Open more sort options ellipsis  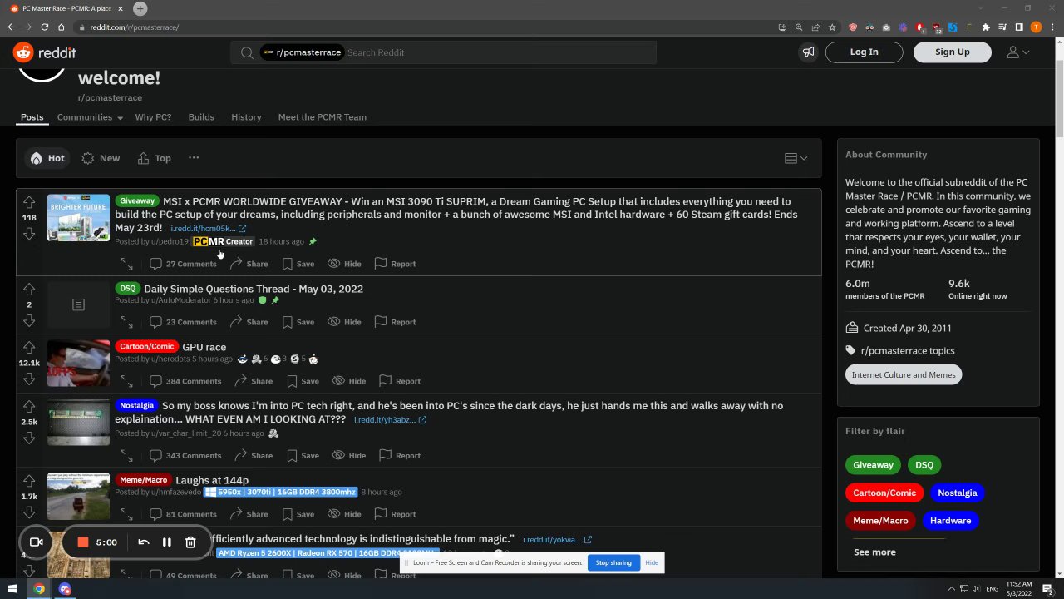coord(194,158)
